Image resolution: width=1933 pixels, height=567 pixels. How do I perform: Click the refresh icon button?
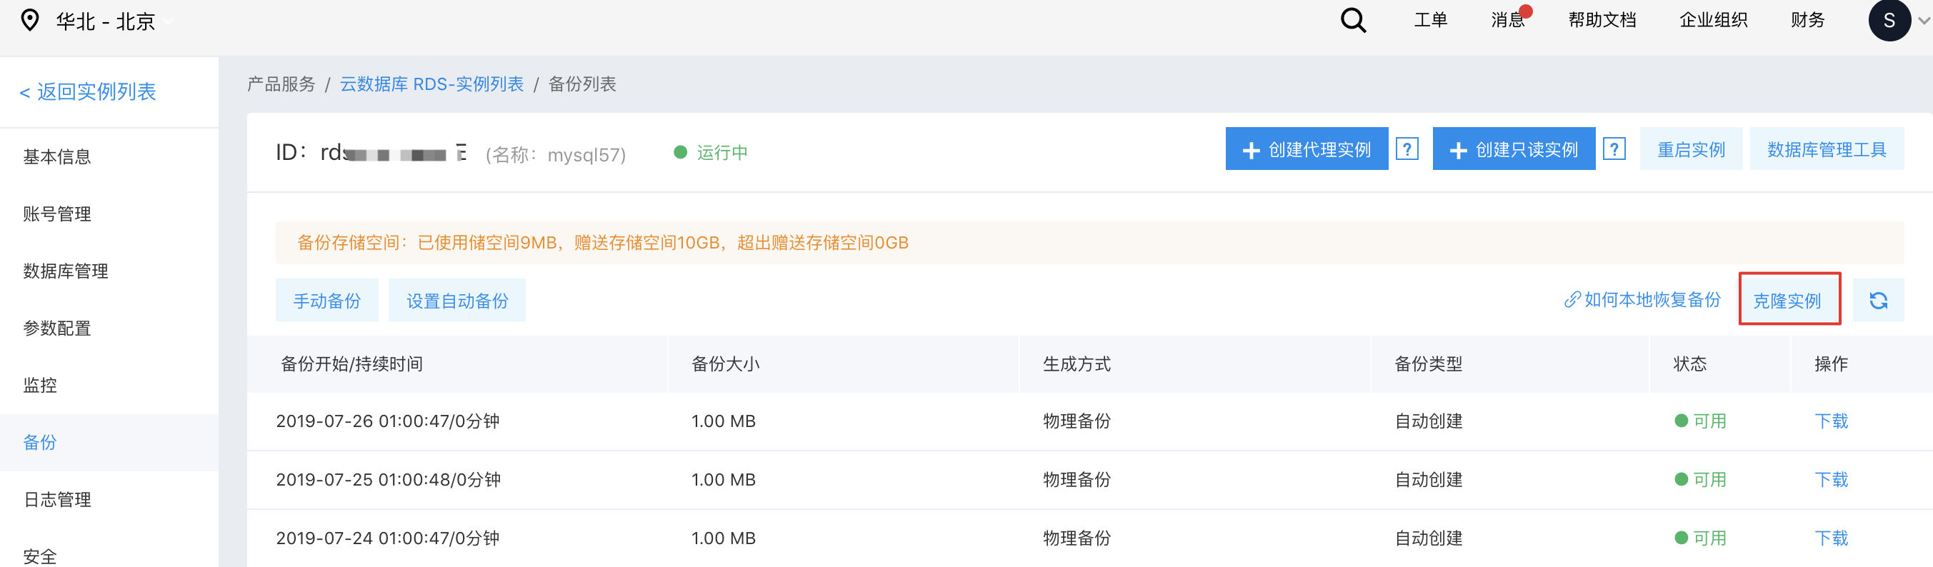1877,300
